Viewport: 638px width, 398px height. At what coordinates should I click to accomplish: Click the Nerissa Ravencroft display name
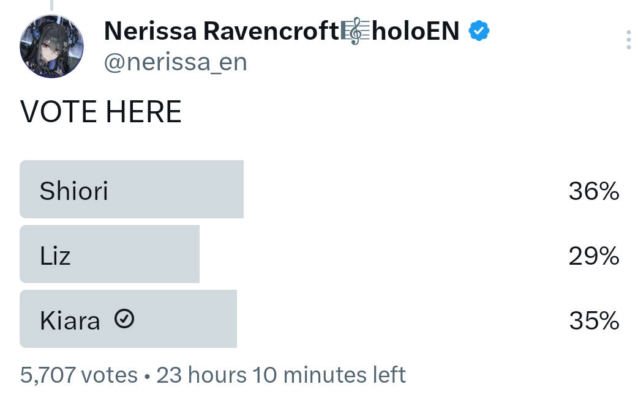coord(222,31)
